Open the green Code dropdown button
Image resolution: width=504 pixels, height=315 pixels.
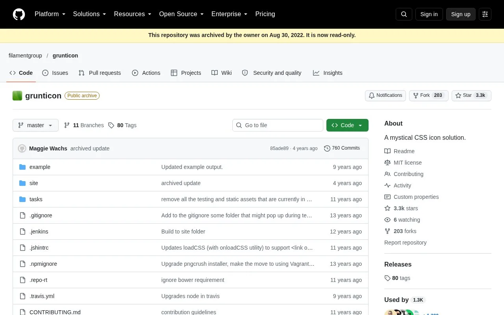pyautogui.click(x=347, y=125)
